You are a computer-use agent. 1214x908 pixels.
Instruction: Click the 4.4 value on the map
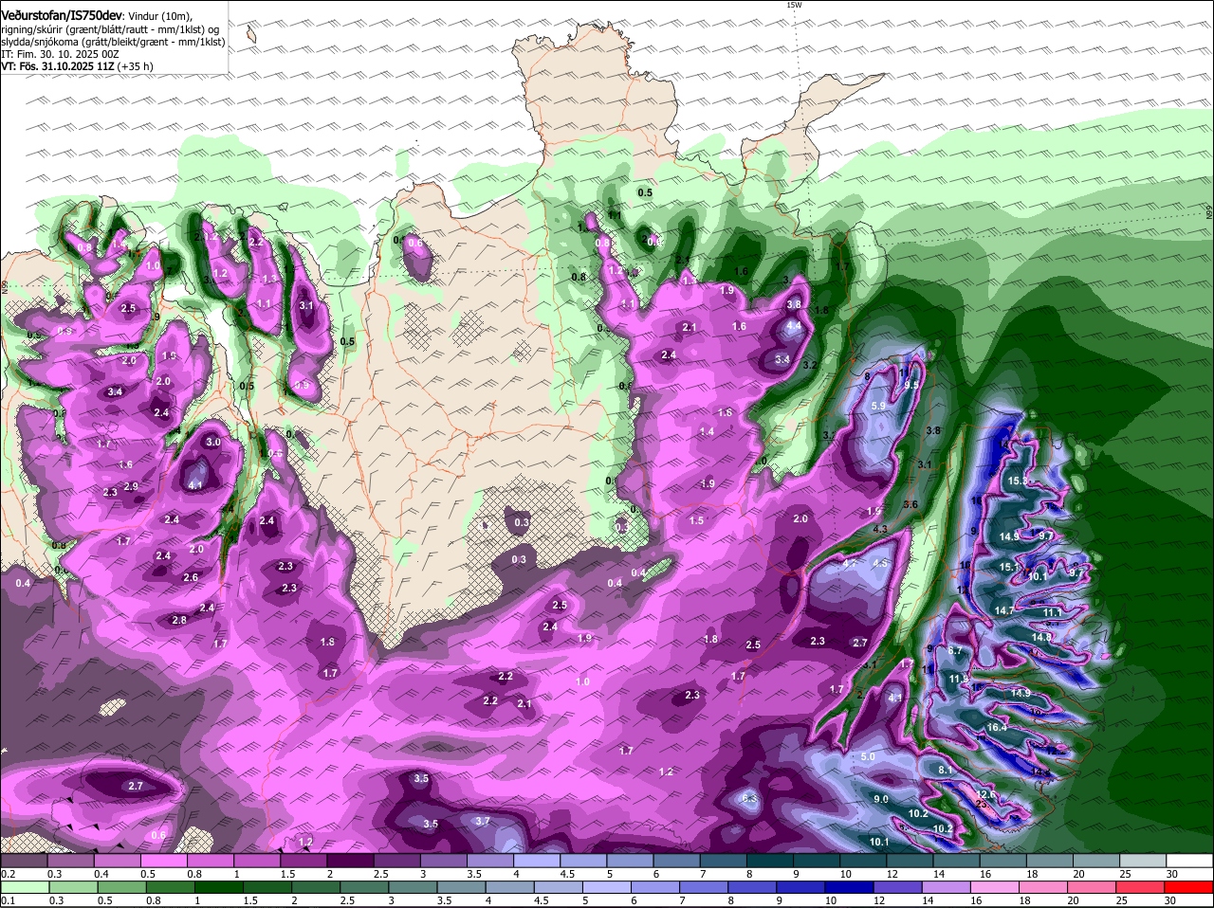795,326
